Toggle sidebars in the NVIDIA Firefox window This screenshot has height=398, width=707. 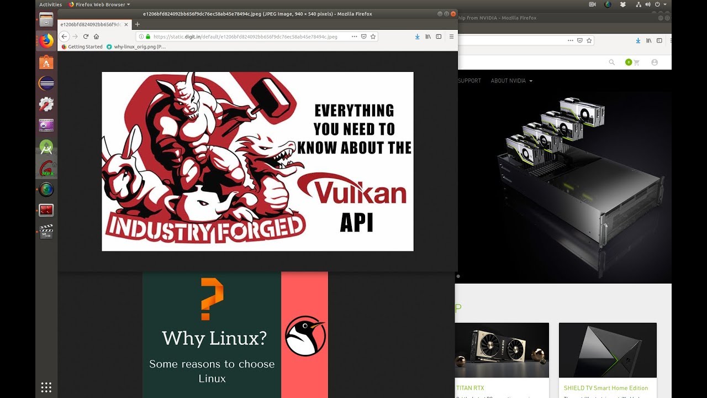point(659,40)
